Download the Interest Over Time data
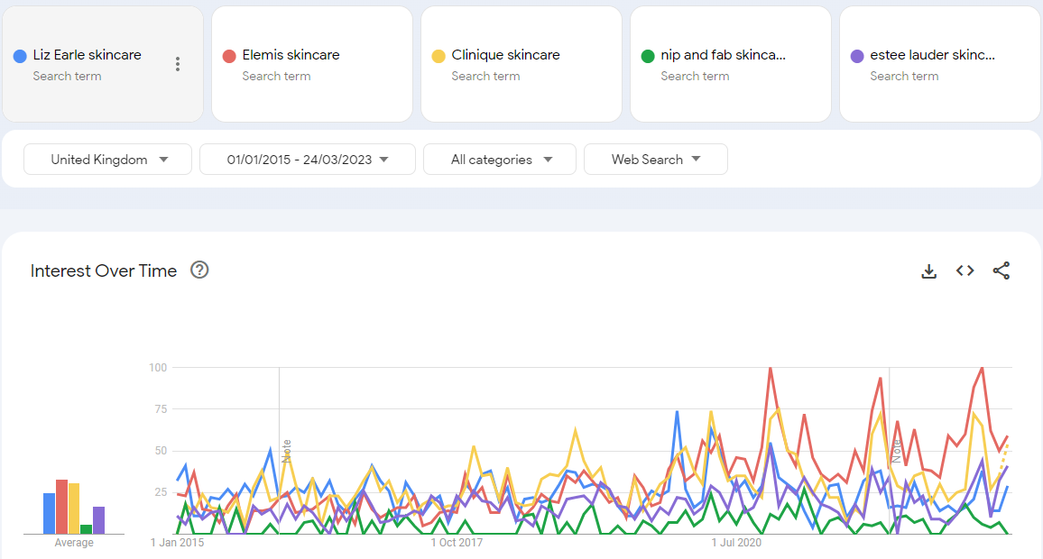Image resolution: width=1043 pixels, height=559 pixels. [x=929, y=271]
